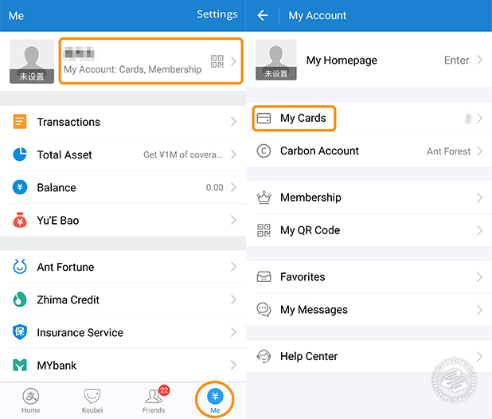Open the Total Asset pie chart icon
The height and width of the screenshot is (419, 492).
[x=20, y=155]
